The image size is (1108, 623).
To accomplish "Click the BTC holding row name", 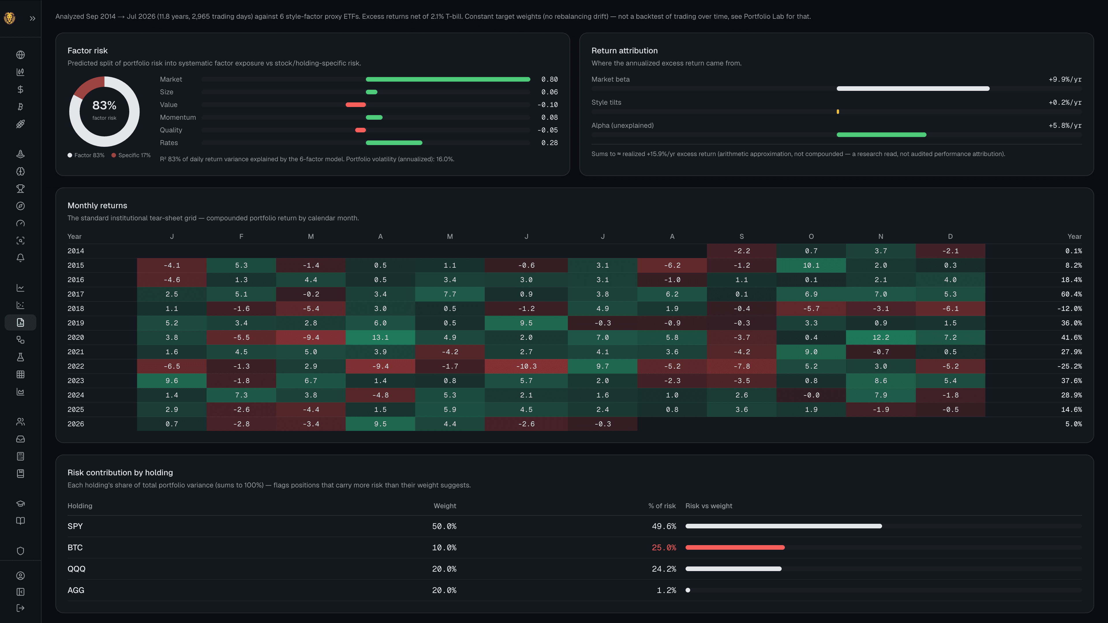I will click(75, 548).
